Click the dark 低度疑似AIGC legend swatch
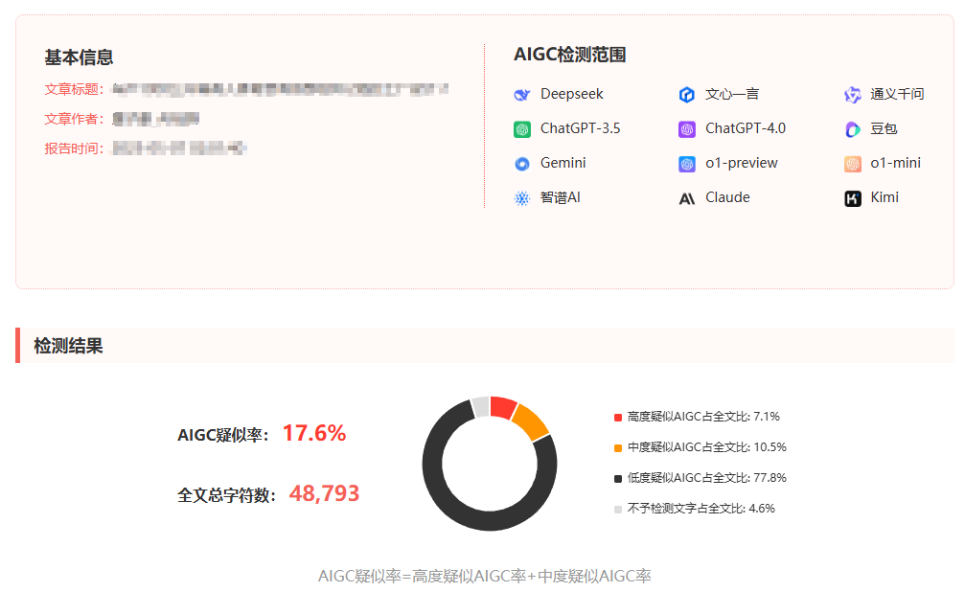Viewport: 965px width, 592px height. coord(618,478)
